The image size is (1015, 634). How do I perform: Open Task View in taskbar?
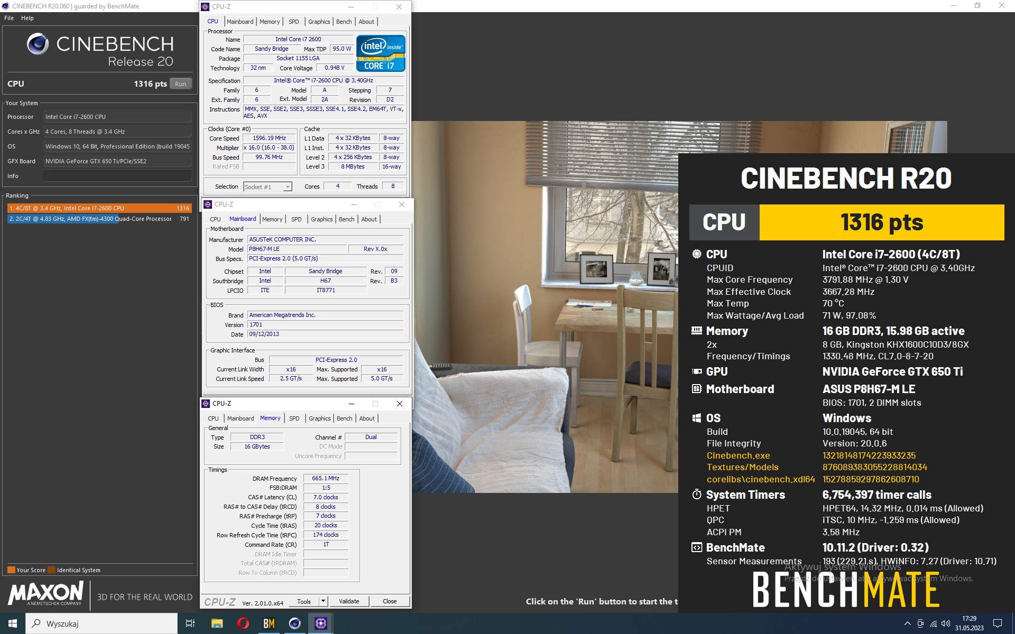pyautogui.click(x=190, y=623)
